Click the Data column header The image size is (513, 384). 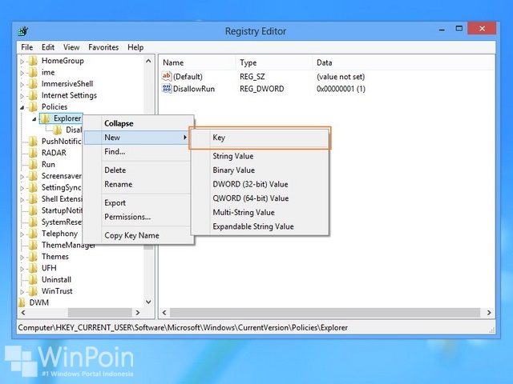coord(403,62)
